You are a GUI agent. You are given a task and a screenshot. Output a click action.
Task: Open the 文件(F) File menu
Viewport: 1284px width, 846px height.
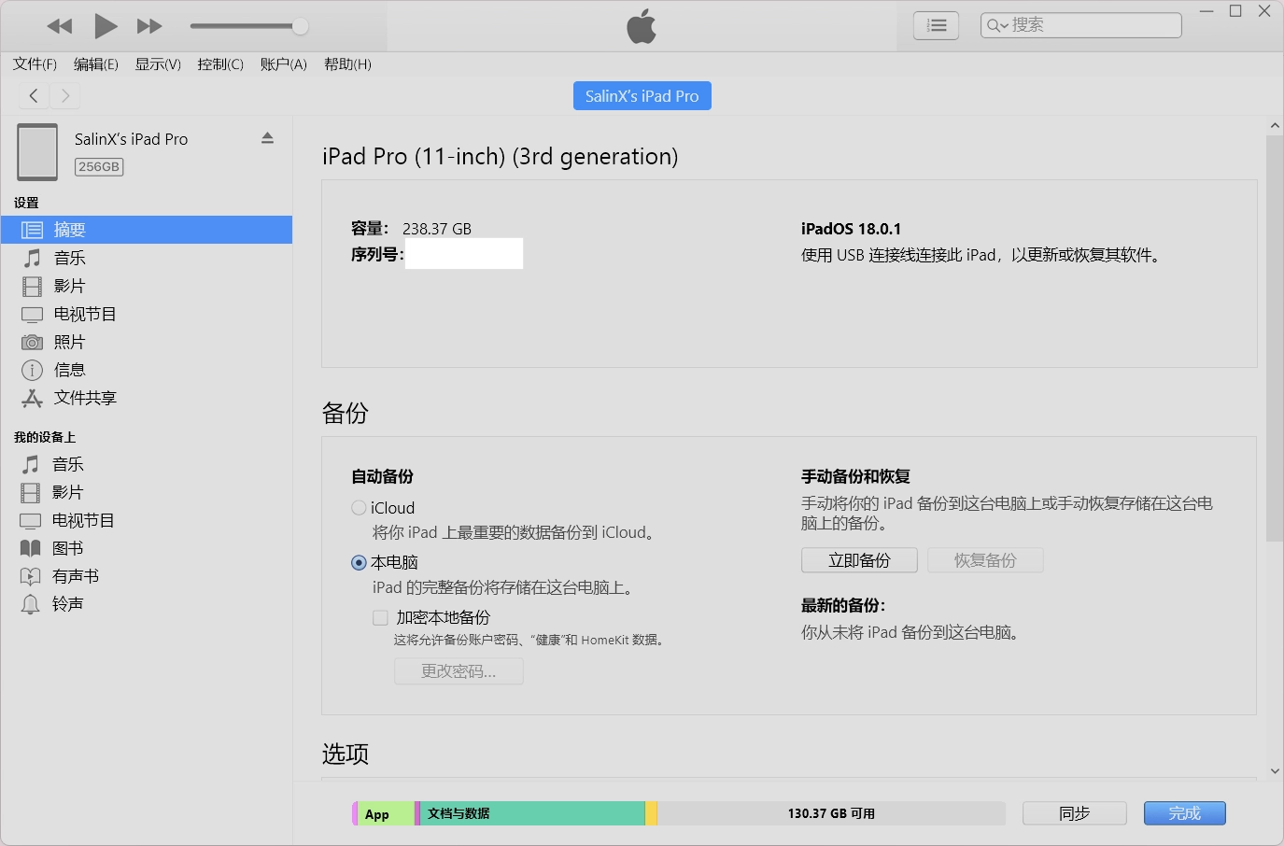tap(35, 64)
